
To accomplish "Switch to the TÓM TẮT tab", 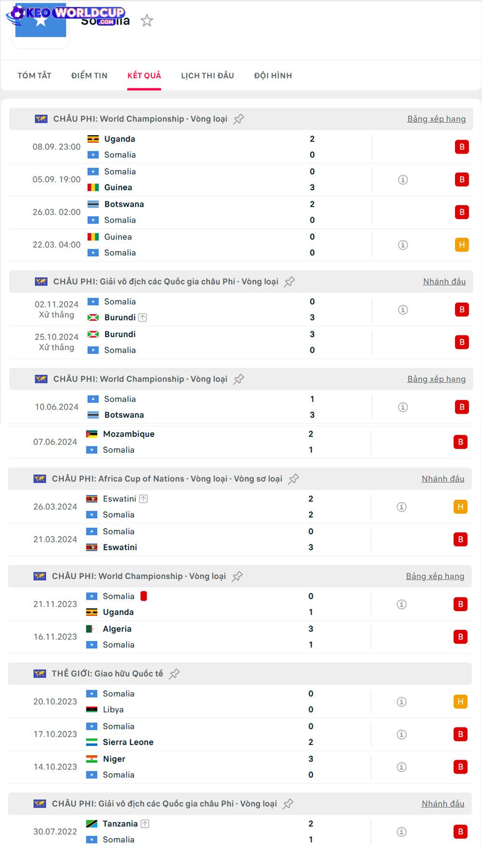I will coord(34,76).
